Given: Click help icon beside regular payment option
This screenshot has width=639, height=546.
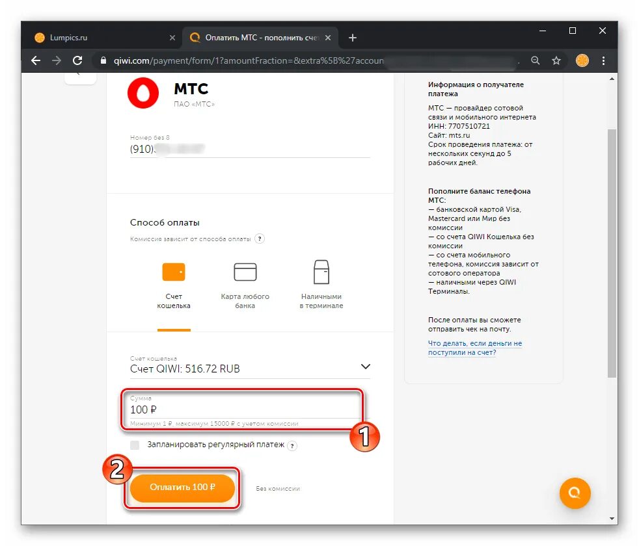Looking at the screenshot, I should (292, 446).
